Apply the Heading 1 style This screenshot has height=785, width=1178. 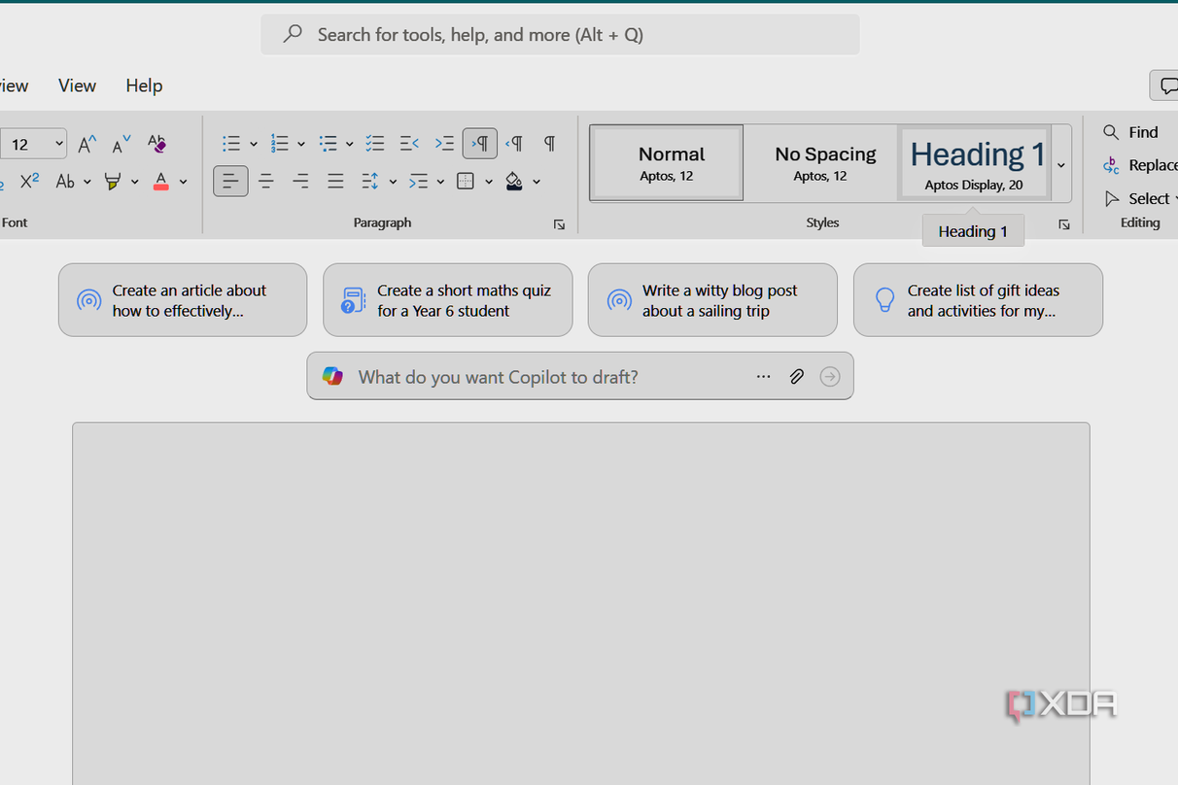tap(975, 162)
